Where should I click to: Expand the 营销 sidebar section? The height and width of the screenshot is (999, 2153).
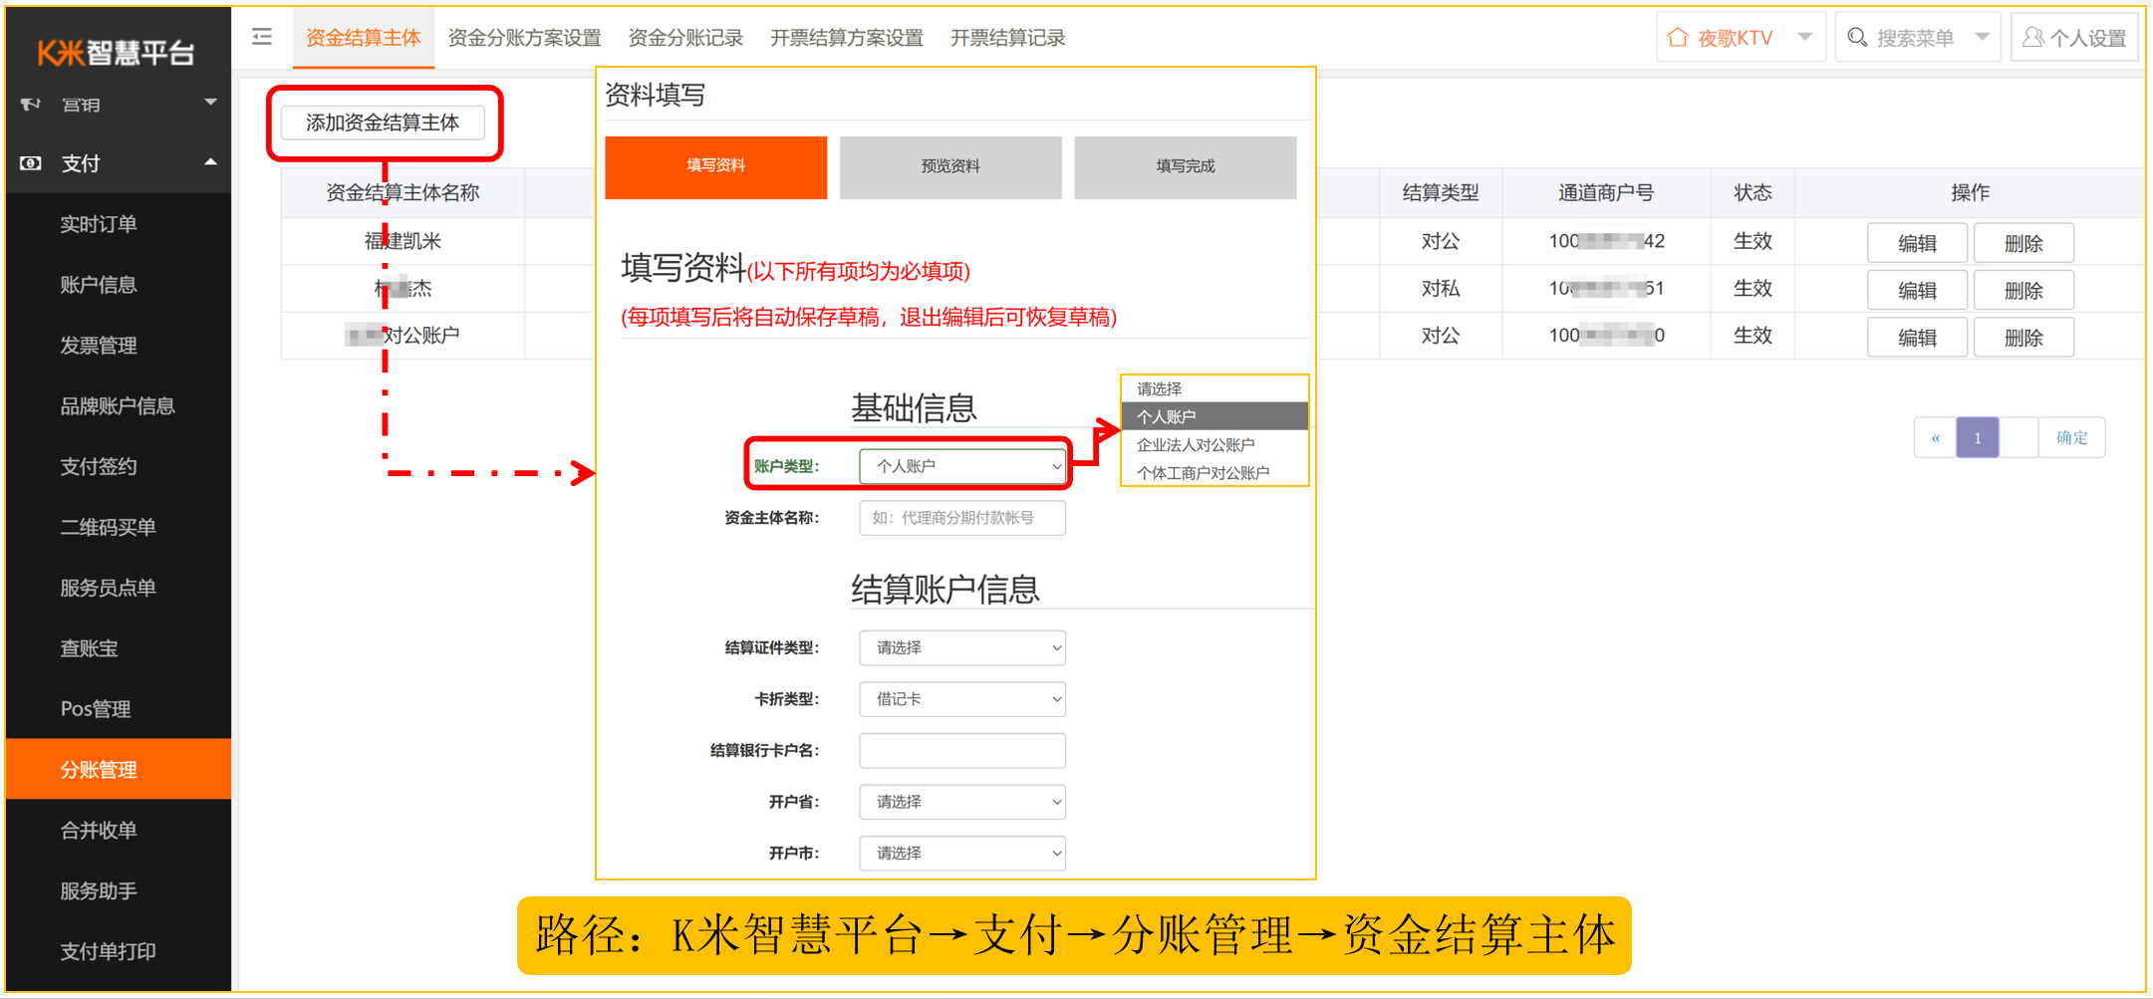coord(210,103)
